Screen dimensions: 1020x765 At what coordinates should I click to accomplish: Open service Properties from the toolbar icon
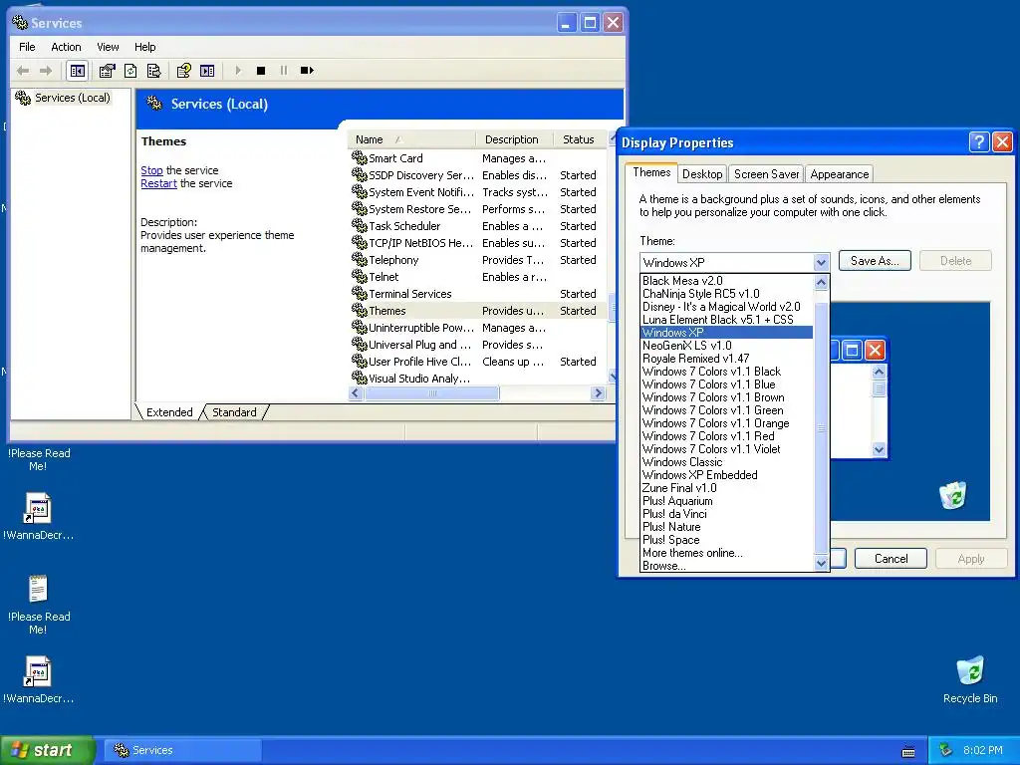coord(107,71)
